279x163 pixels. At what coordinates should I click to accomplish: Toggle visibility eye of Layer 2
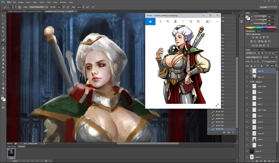pyautogui.click(x=247, y=98)
